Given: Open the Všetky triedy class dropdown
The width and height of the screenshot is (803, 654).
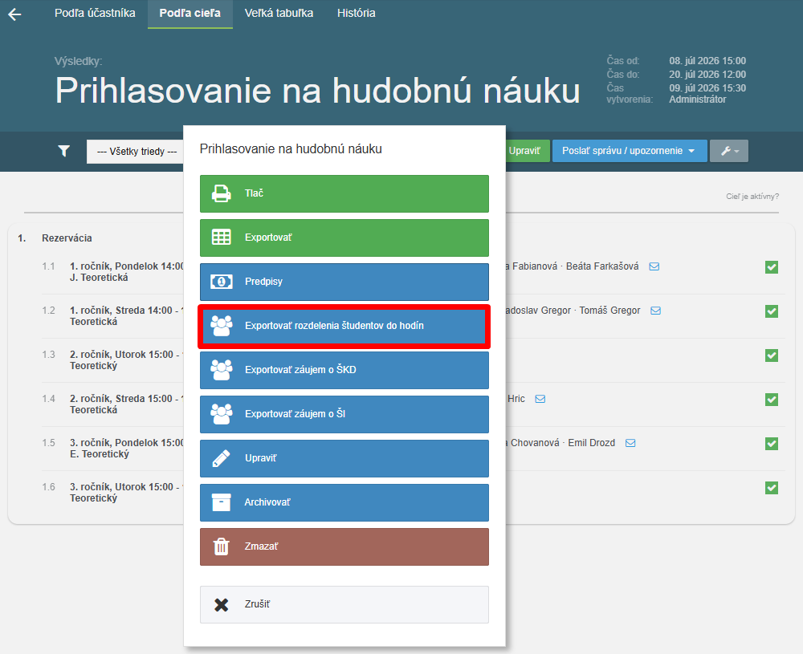Looking at the screenshot, I should click(136, 152).
